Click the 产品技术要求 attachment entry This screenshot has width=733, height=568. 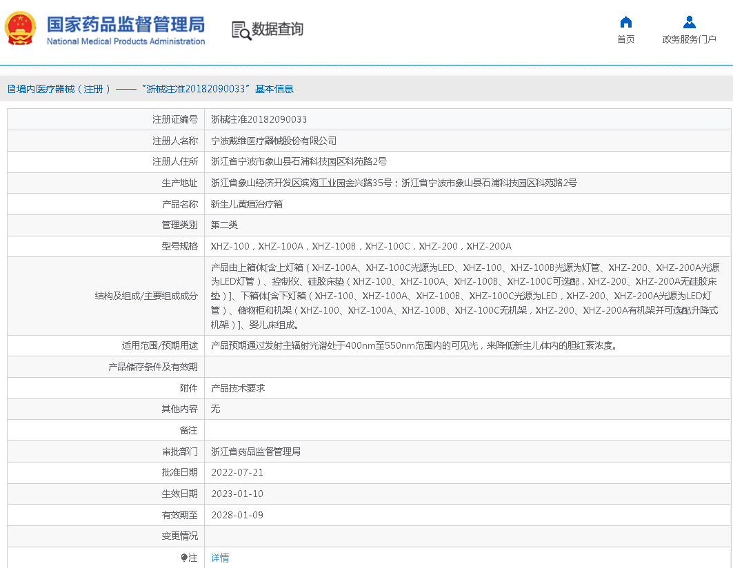pyautogui.click(x=237, y=388)
